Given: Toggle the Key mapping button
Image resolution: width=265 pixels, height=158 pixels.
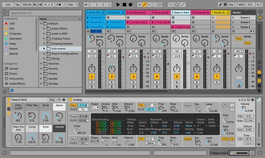Looking at the screenshot, I should 231,4.
